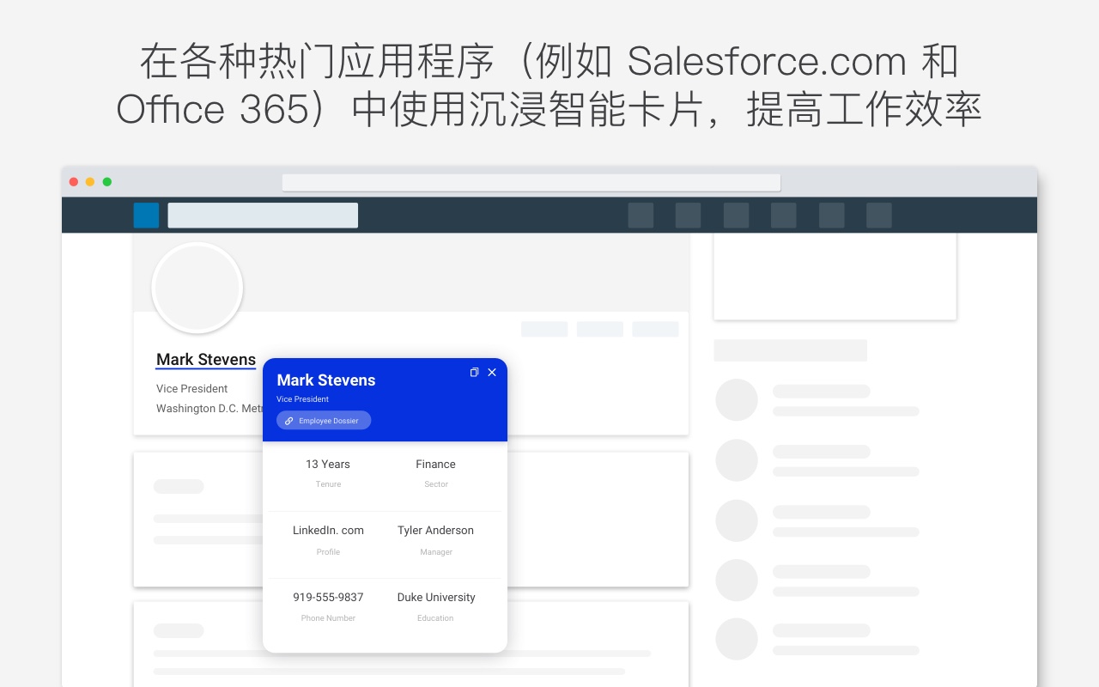Image resolution: width=1099 pixels, height=687 pixels.
Task: Click the first action button above the smart card
Action: [544, 329]
